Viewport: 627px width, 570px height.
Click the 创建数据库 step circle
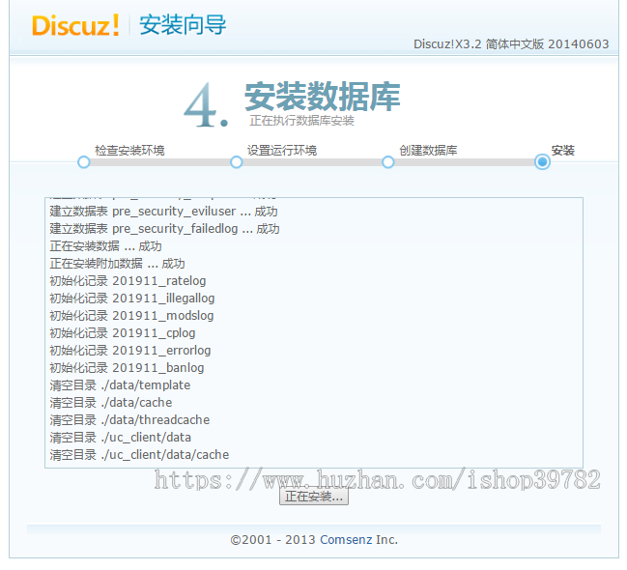[x=387, y=162]
